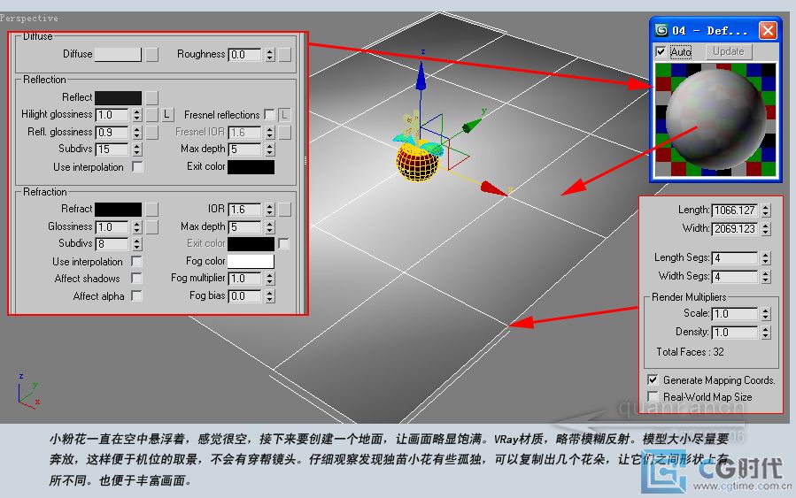This screenshot has width=796, height=498.
Task: Adjust the Fog multiplier spinner
Action: click(270, 279)
